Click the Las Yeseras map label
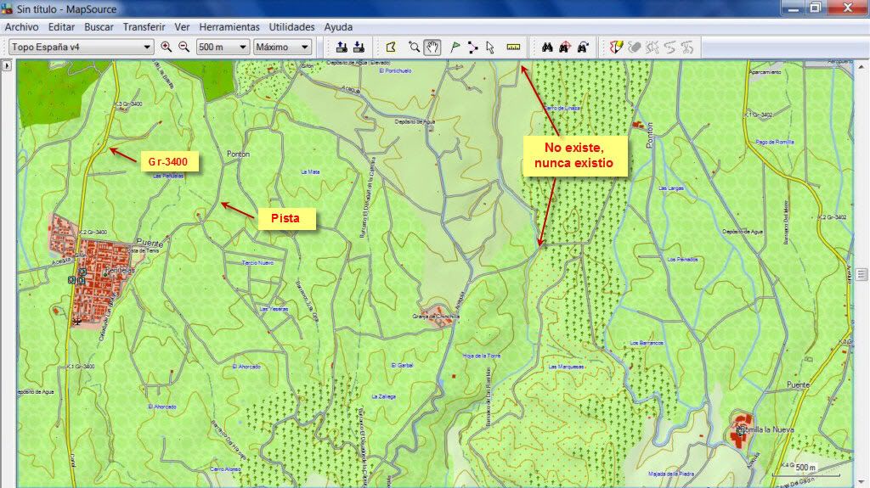The width and height of the screenshot is (870, 488). [x=274, y=309]
